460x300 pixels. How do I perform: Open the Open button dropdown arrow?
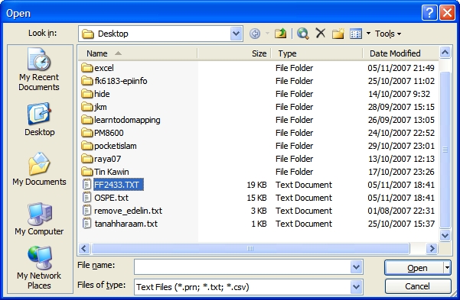(x=448, y=267)
